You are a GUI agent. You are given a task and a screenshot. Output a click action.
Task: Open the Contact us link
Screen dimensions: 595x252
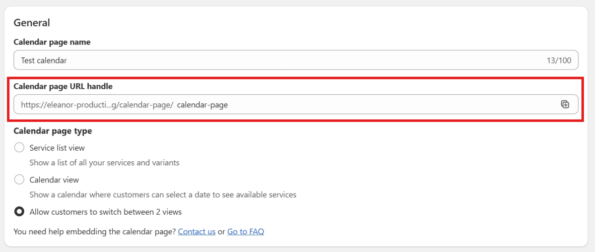pos(196,231)
